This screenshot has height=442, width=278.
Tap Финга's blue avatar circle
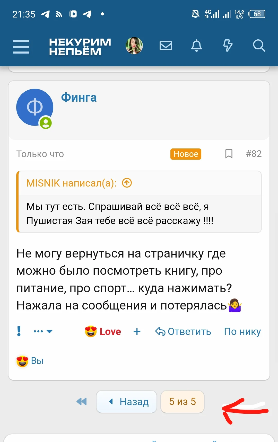tap(34, 107)
